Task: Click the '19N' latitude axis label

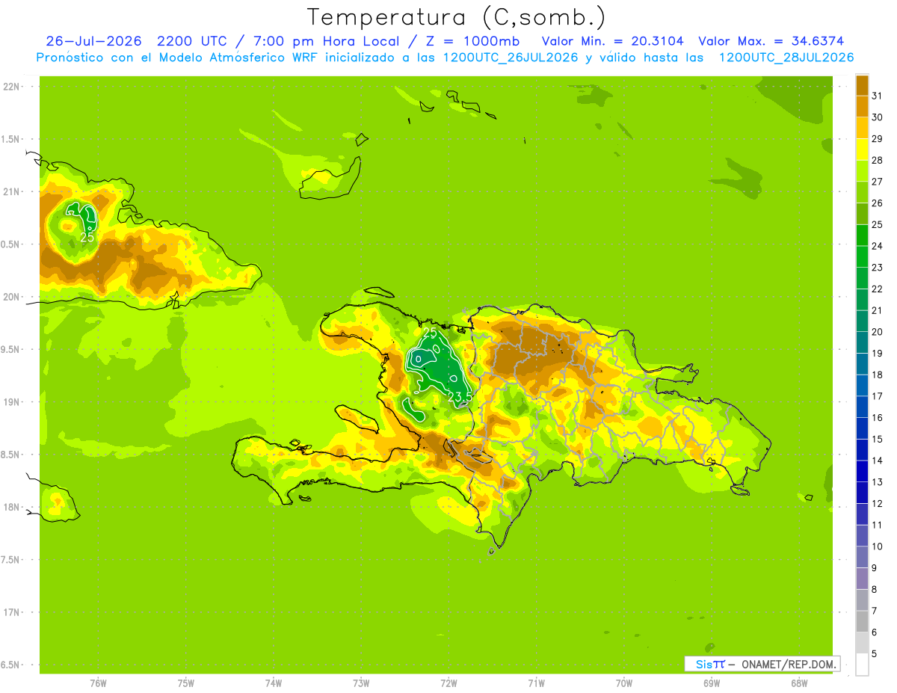Action: point(11,402)
